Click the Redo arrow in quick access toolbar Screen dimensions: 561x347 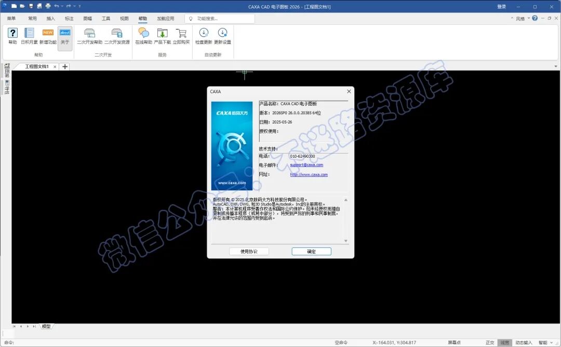(x=69, y=6)
